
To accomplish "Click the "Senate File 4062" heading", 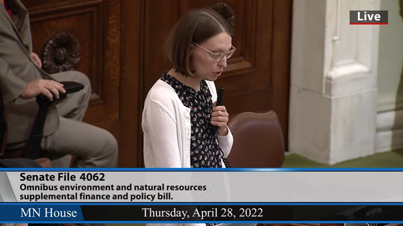I will (63, 177).
